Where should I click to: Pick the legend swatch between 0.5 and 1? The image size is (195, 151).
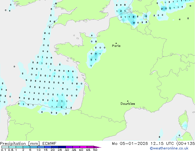pyautogui.click(x=12, y=147)
